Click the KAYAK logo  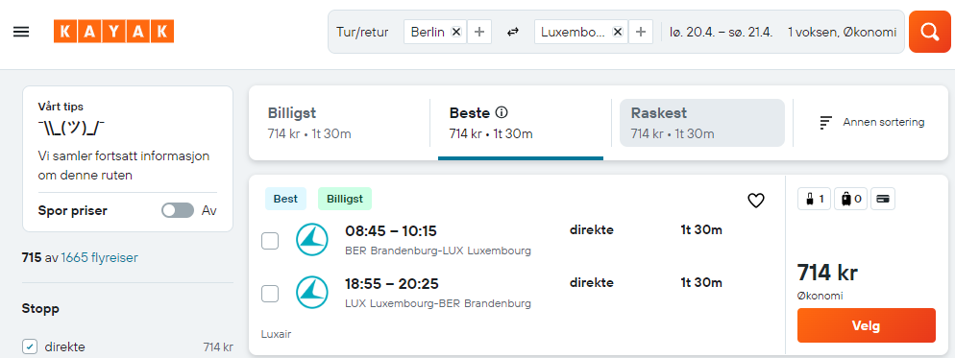pos(113,32)
